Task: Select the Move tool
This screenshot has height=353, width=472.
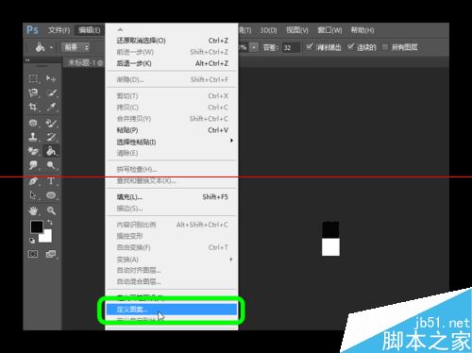Action: [51, 78]
